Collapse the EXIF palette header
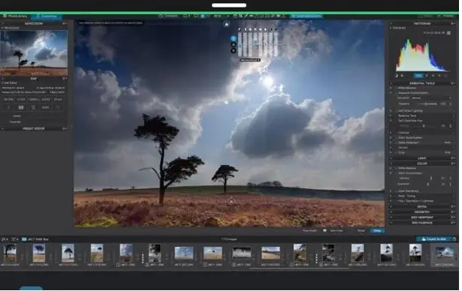This screenshot has width=462, height=291. coord(34,79)
